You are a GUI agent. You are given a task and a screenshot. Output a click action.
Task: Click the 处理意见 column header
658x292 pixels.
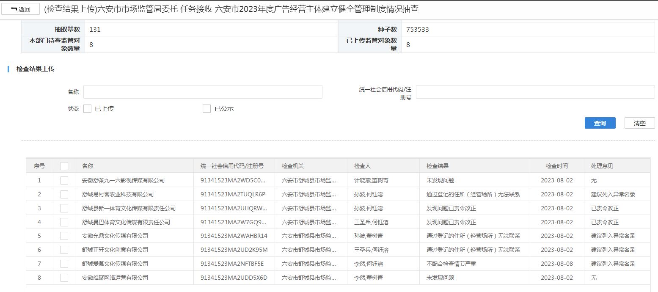click(x=602, y=166)
